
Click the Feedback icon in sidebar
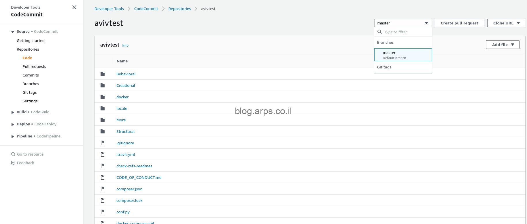click(x=13, y=163)
